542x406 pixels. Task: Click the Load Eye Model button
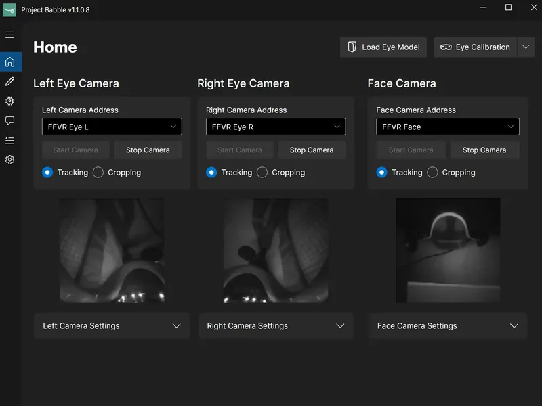click(x=383, y=47)
